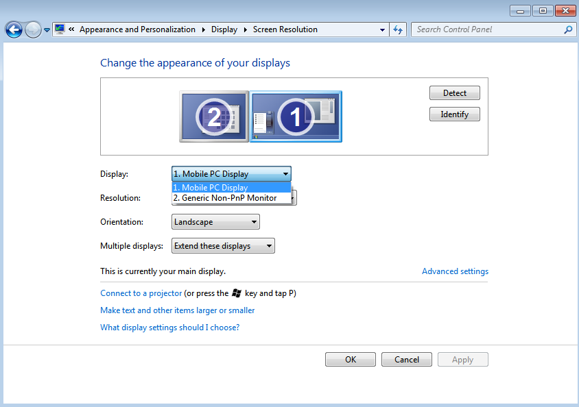Collapse the Display combo box

click(x=231, y=173)
